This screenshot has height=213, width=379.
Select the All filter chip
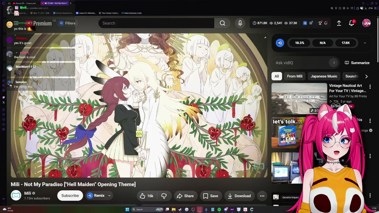pos(277,76)
